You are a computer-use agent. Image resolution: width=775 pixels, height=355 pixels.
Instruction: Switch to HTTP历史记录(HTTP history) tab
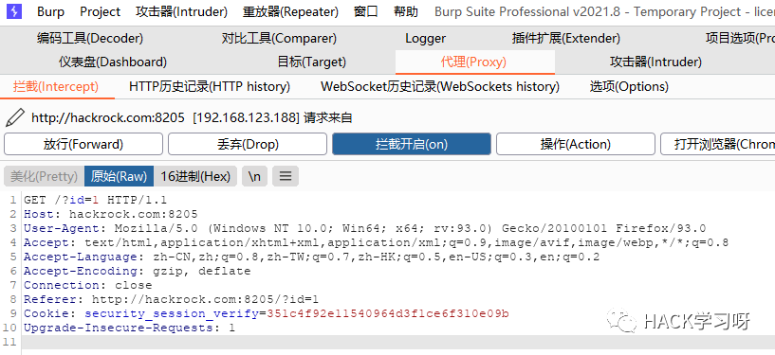pyautogui.click(x=210, y=87)
